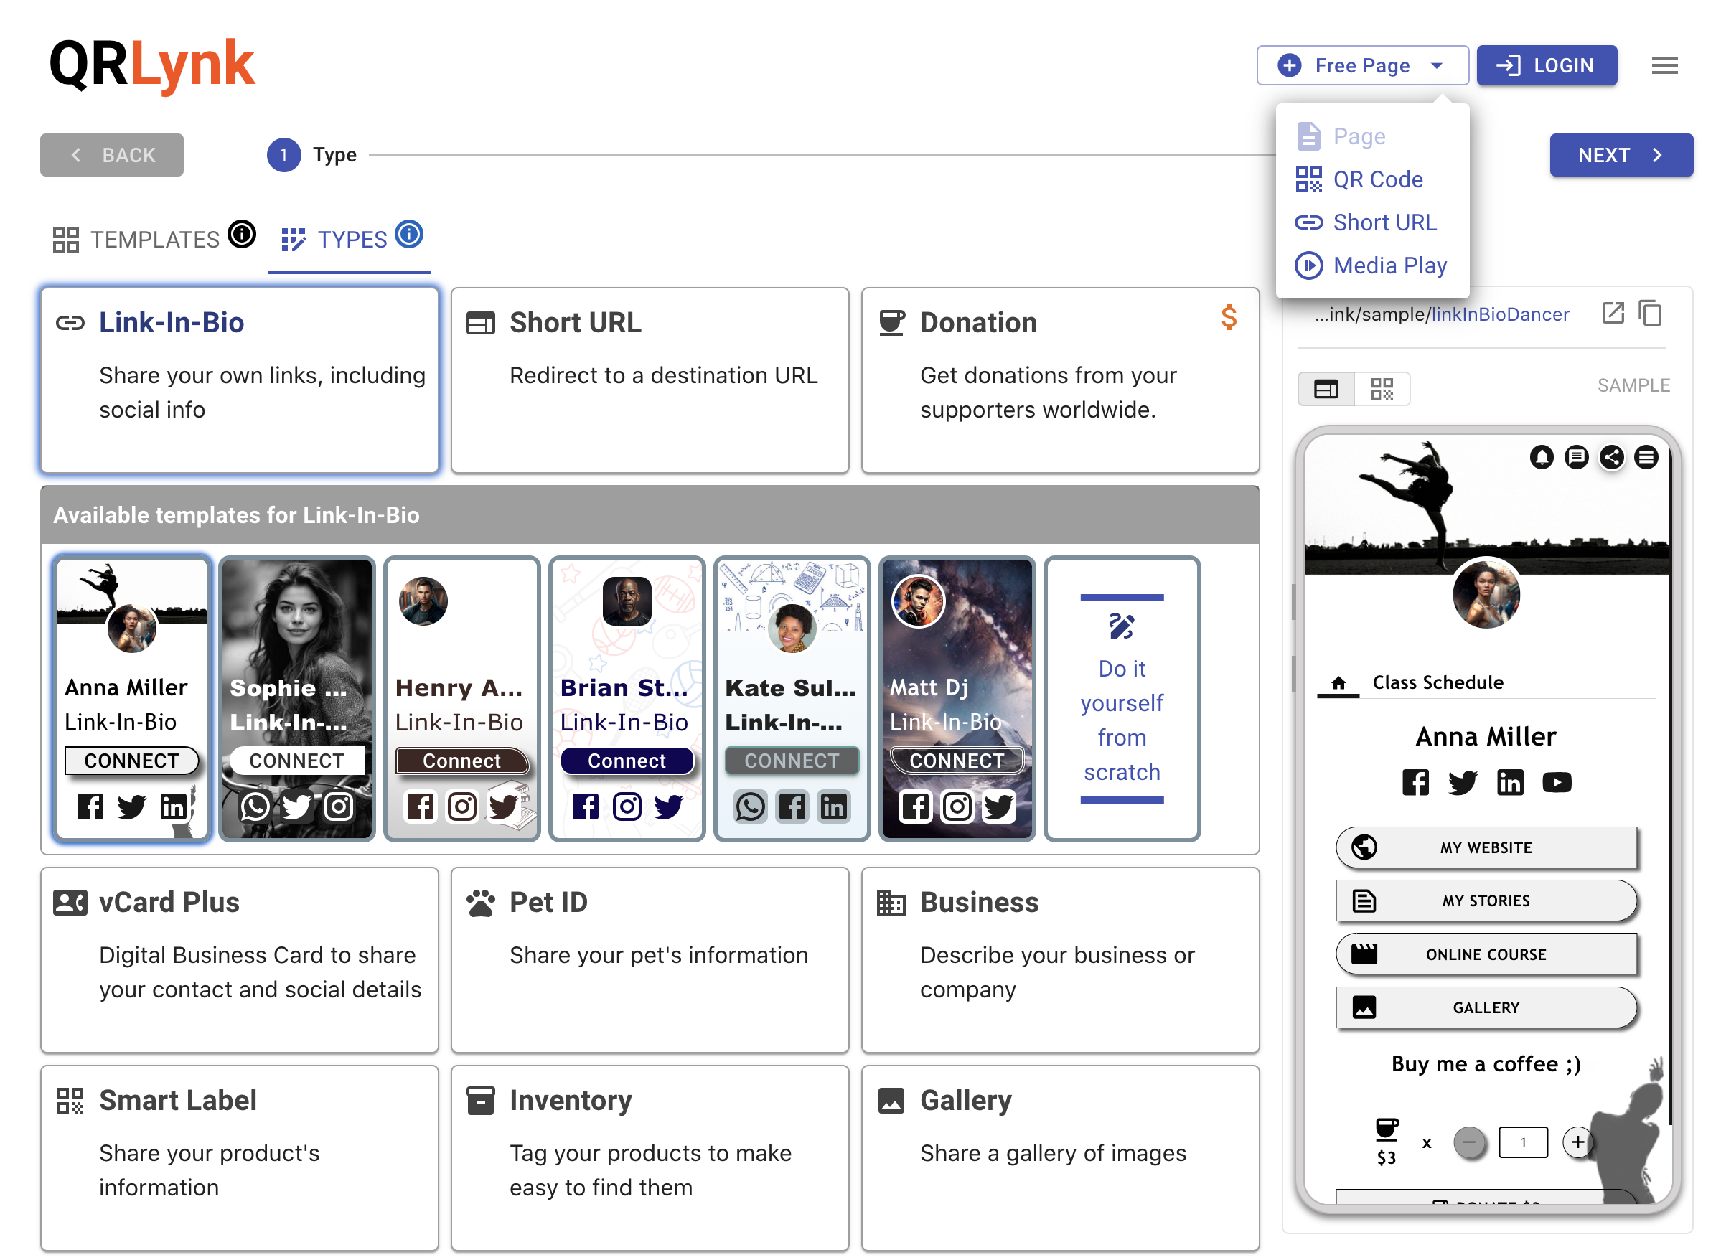This screenshot has width=1721, height=1260.
Task: Select the Donation type card
Action: click(1059, 380)
